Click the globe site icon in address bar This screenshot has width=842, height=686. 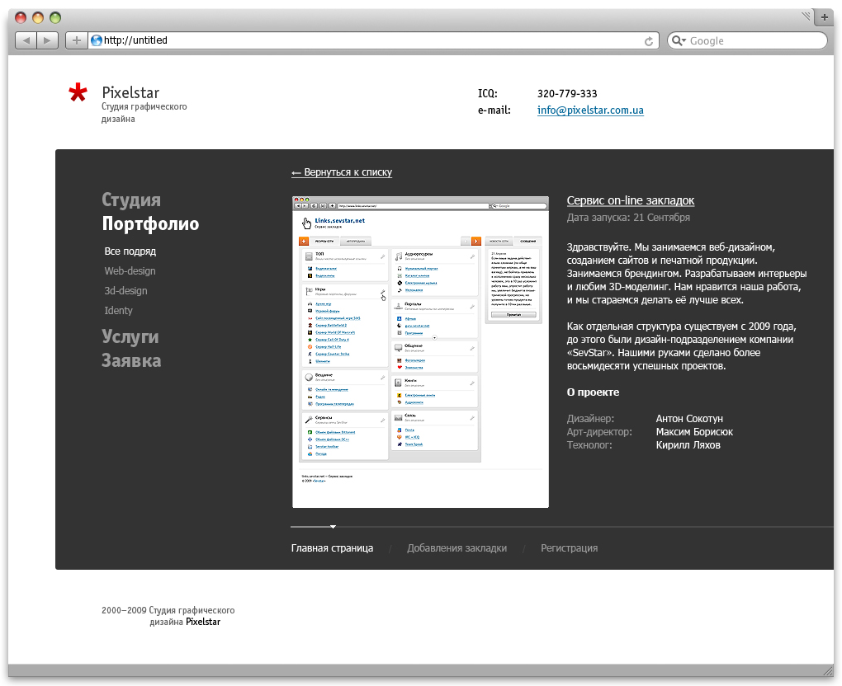tap(97, 40)
